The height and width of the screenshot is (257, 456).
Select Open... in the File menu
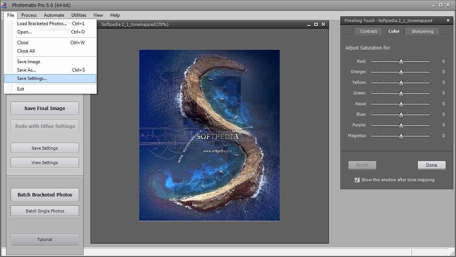click(50, 32)
